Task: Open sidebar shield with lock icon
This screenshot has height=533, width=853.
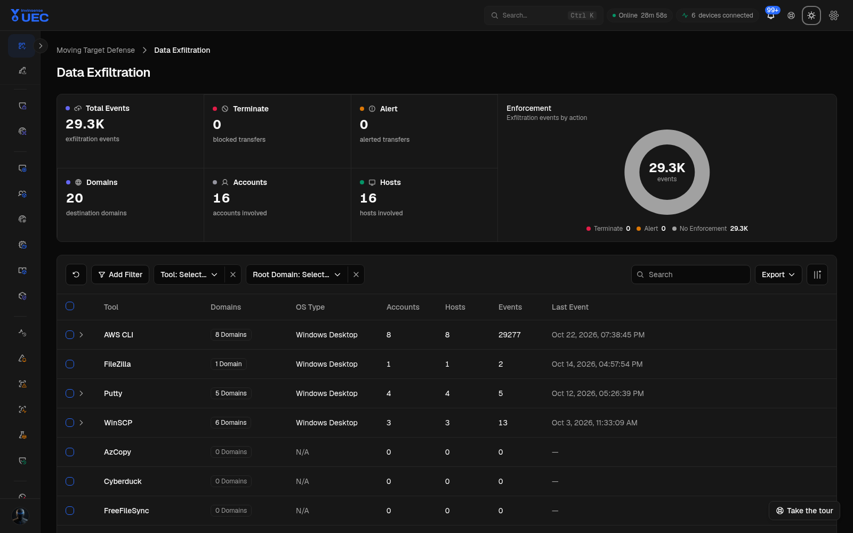Action: click(x=22, y=106)
